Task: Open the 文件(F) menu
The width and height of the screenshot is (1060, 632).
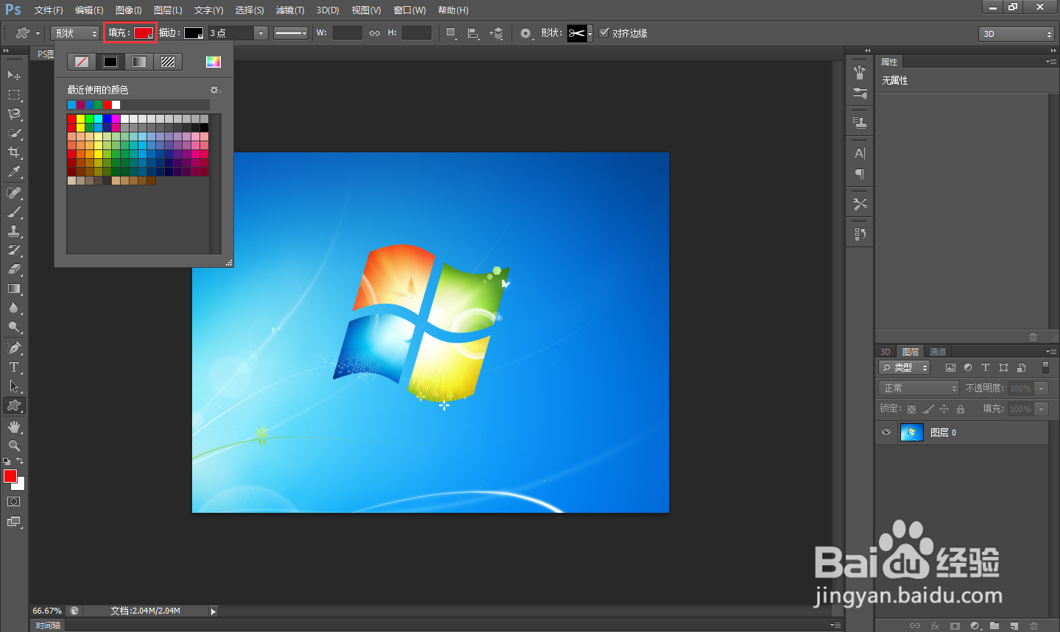Action: click(x=49, y=10)
